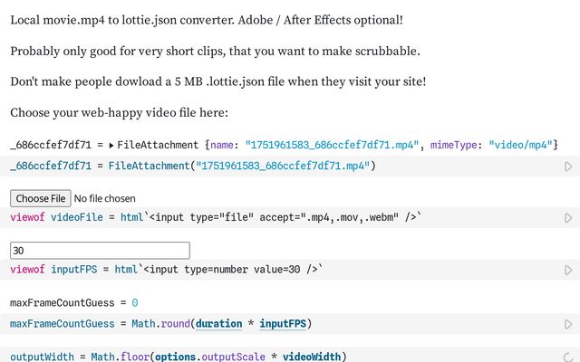580x362 pixels.
Task: Expand the FileAttachment object triangle
Action: [x=111, y=146]
